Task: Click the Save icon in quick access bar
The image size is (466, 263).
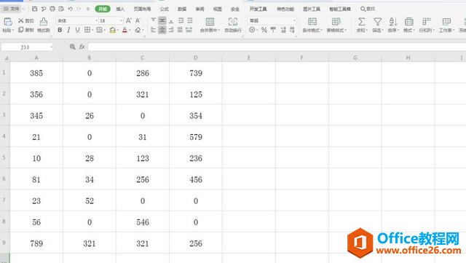Action: (34, 9)
